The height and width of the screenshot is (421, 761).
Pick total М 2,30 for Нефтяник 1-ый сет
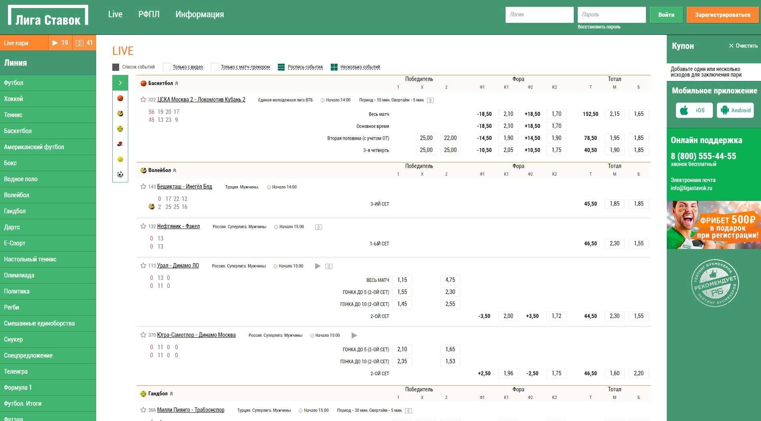(615, 243)
